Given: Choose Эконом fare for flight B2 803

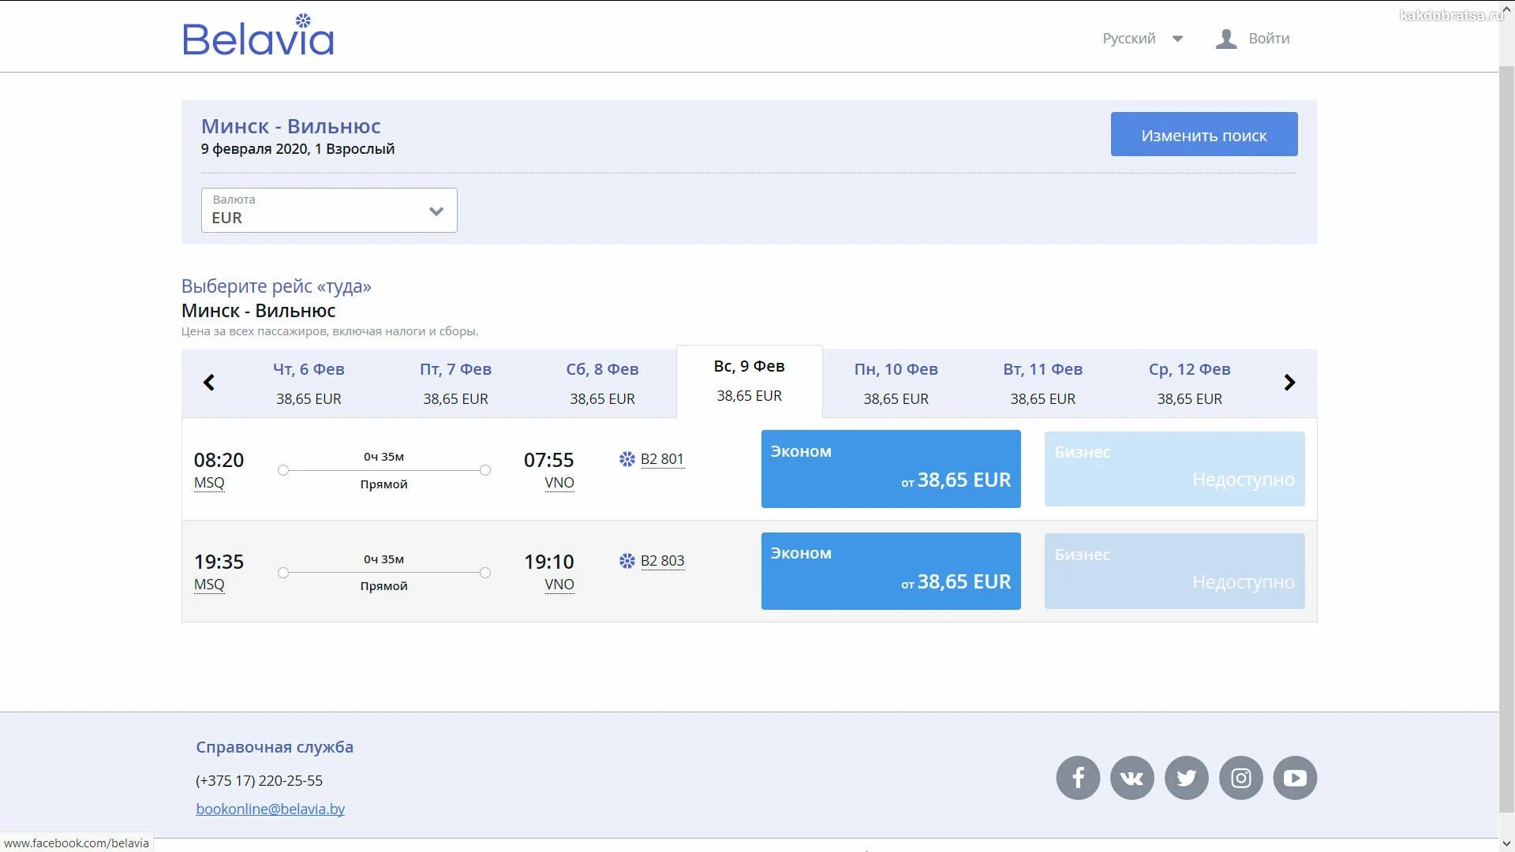Looking at the screenshot, I should click(890, 571).
